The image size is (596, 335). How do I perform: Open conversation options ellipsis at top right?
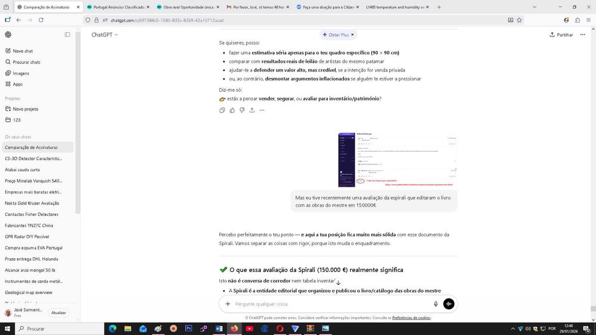tap(583, 35)
